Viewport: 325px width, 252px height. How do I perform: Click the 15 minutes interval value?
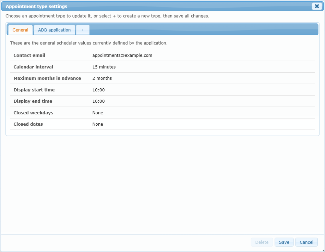click(104, 67)
